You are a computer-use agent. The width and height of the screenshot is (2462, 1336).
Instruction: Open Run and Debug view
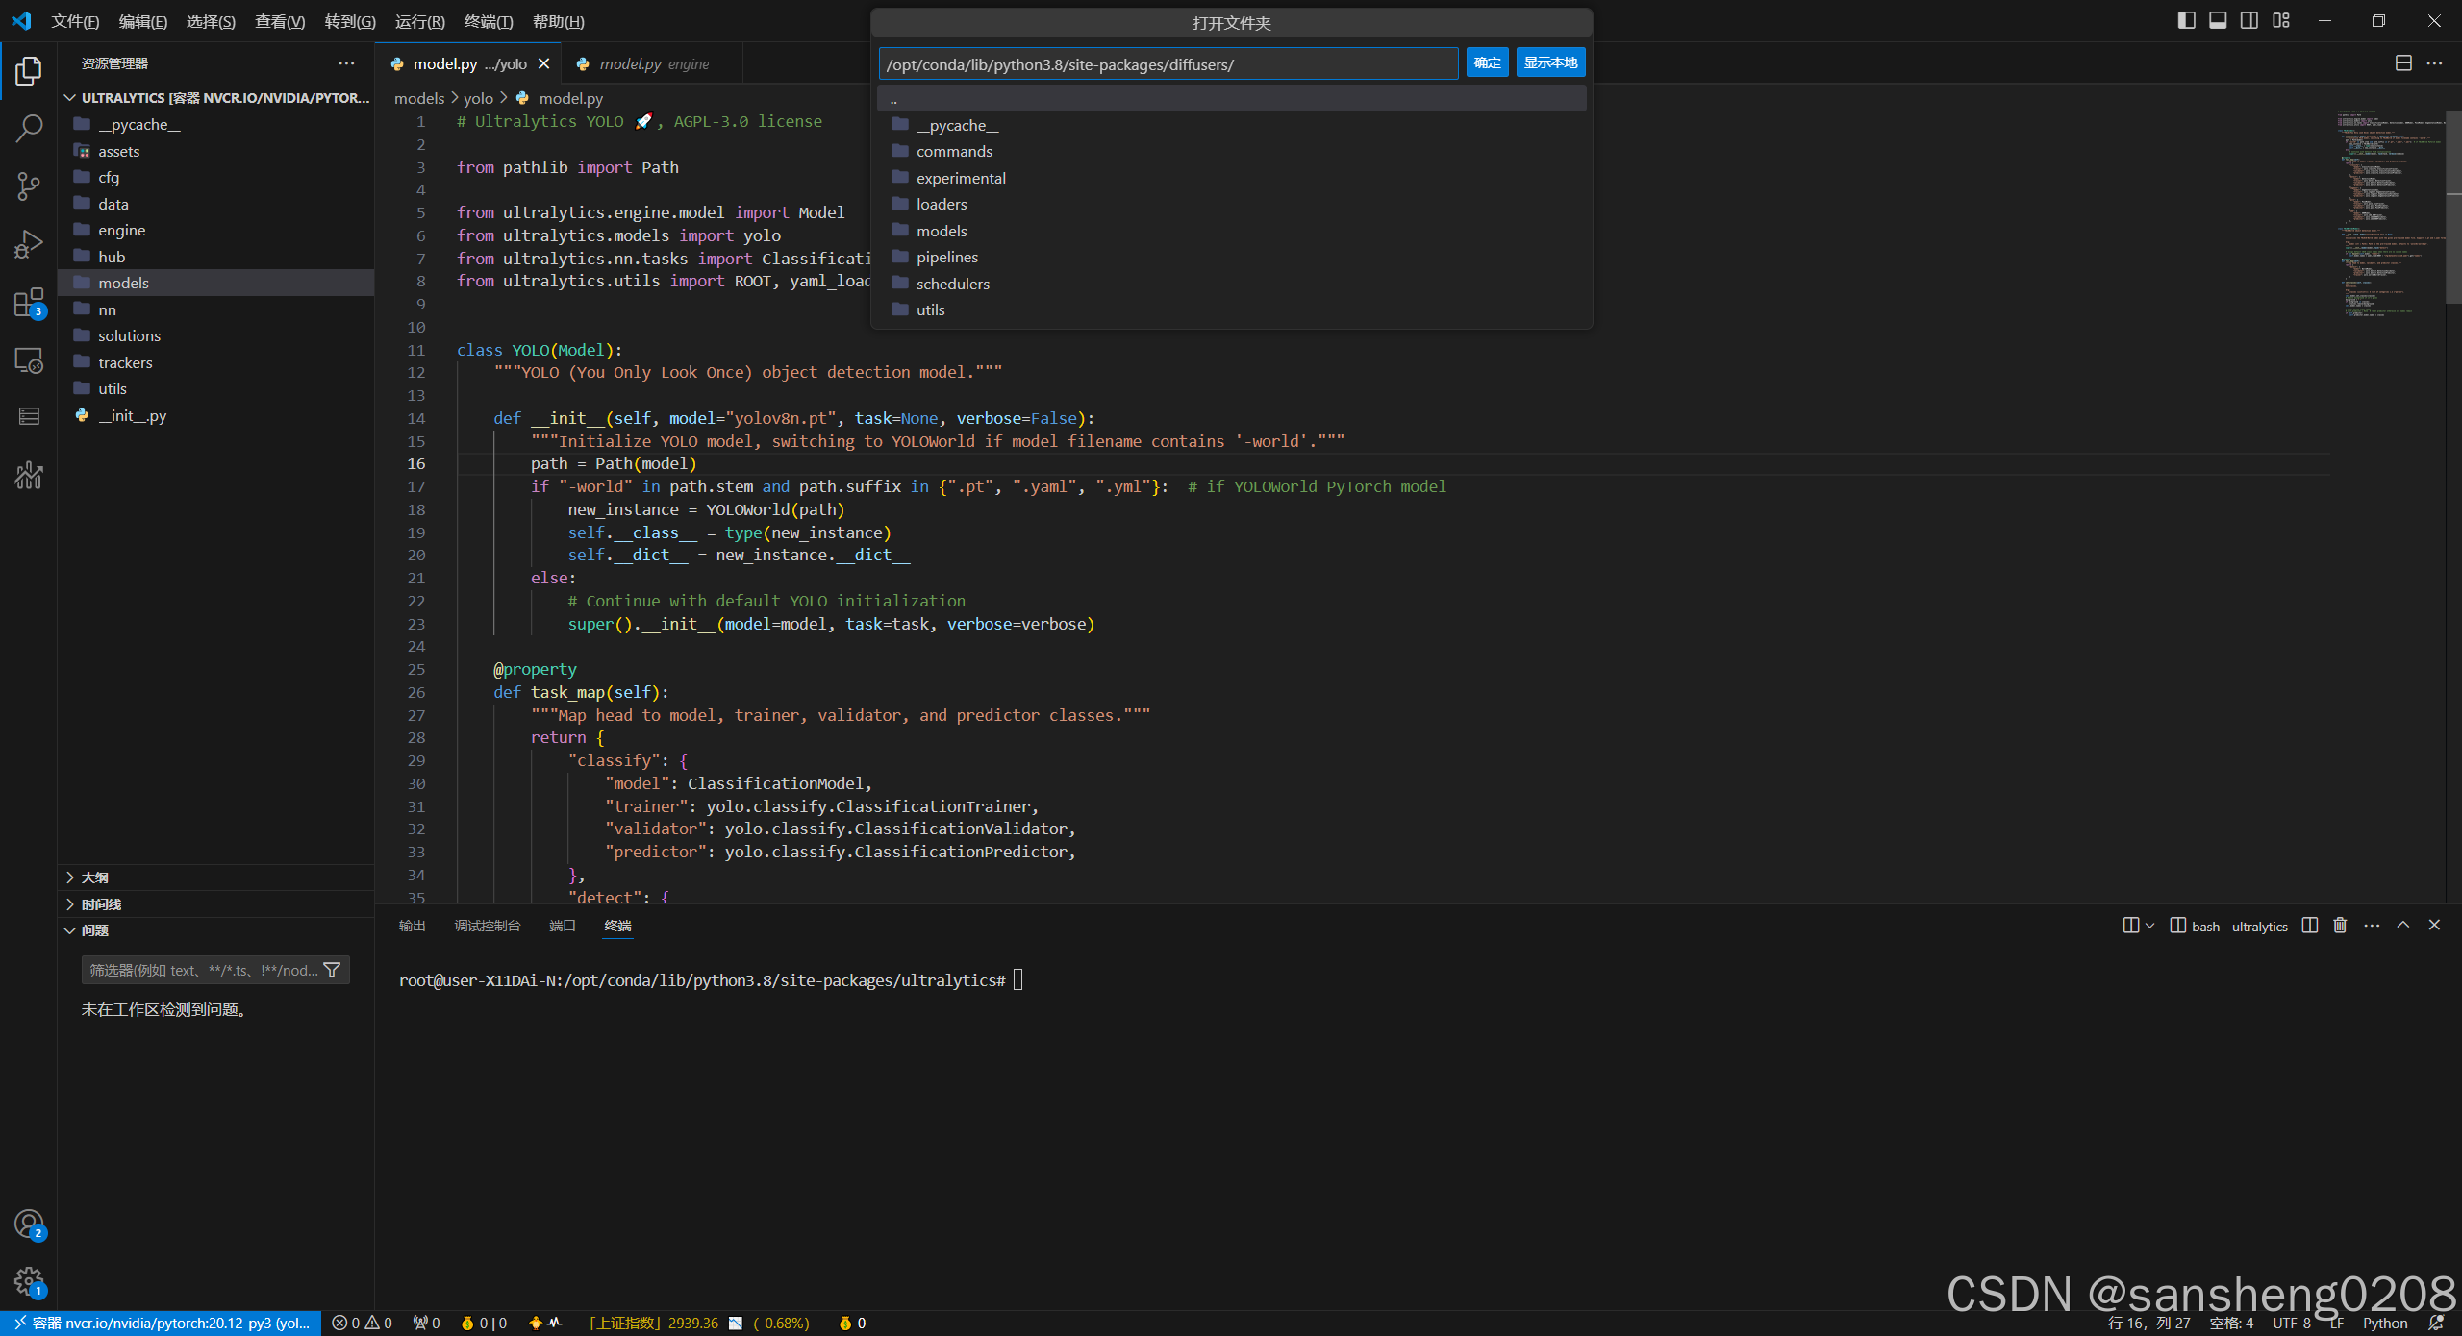(29, 244)
